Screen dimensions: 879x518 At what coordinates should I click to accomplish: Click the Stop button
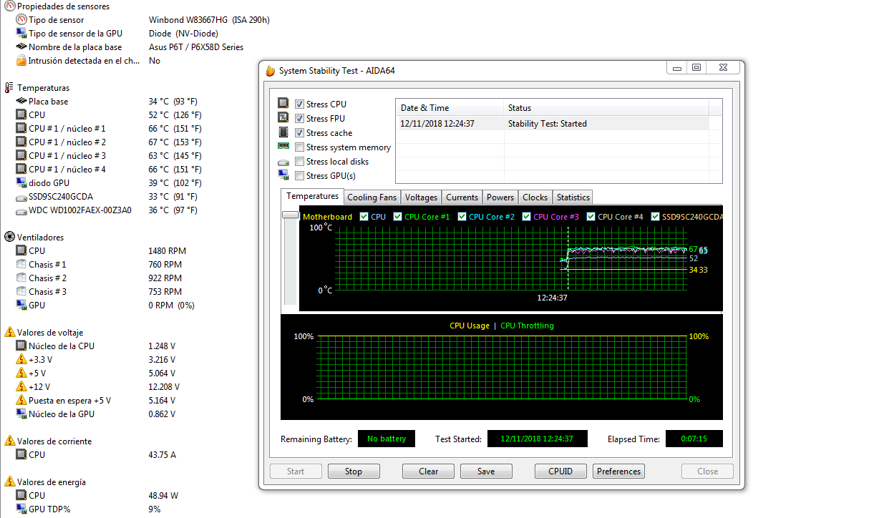(354, 471)
